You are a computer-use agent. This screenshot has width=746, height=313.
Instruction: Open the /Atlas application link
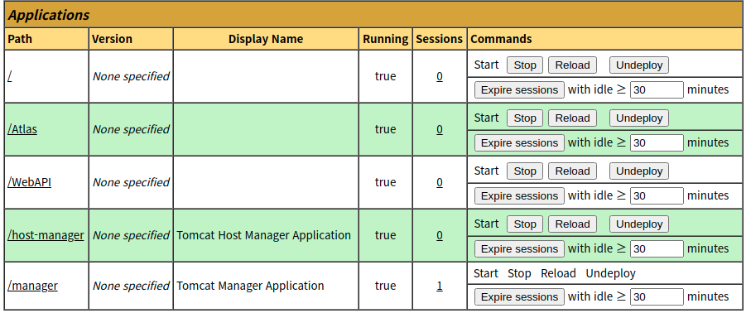pyautogui.click(x=22, y=129)
